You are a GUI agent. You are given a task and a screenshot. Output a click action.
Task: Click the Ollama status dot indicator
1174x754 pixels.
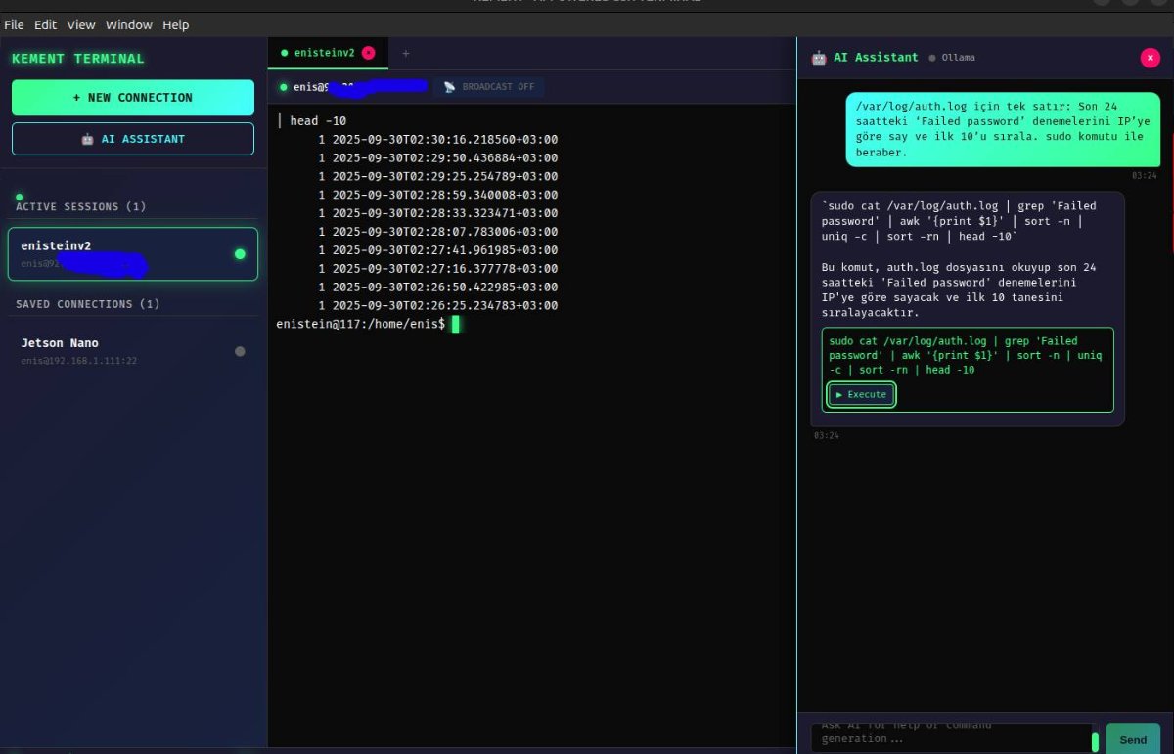tap(932, 58)
